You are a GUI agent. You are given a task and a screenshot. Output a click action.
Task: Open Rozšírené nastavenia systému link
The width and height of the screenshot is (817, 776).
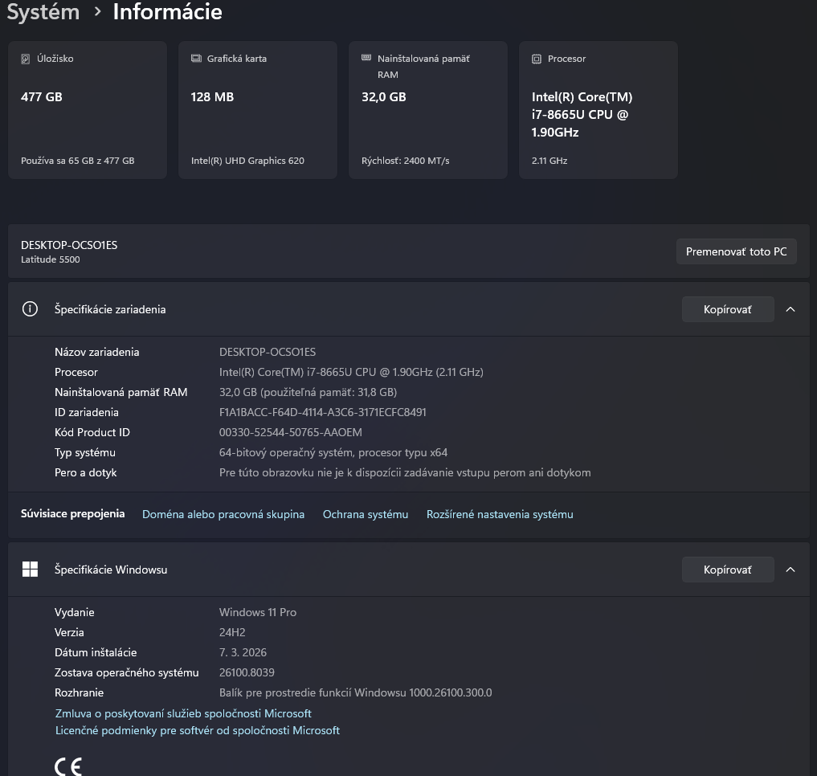500,514
